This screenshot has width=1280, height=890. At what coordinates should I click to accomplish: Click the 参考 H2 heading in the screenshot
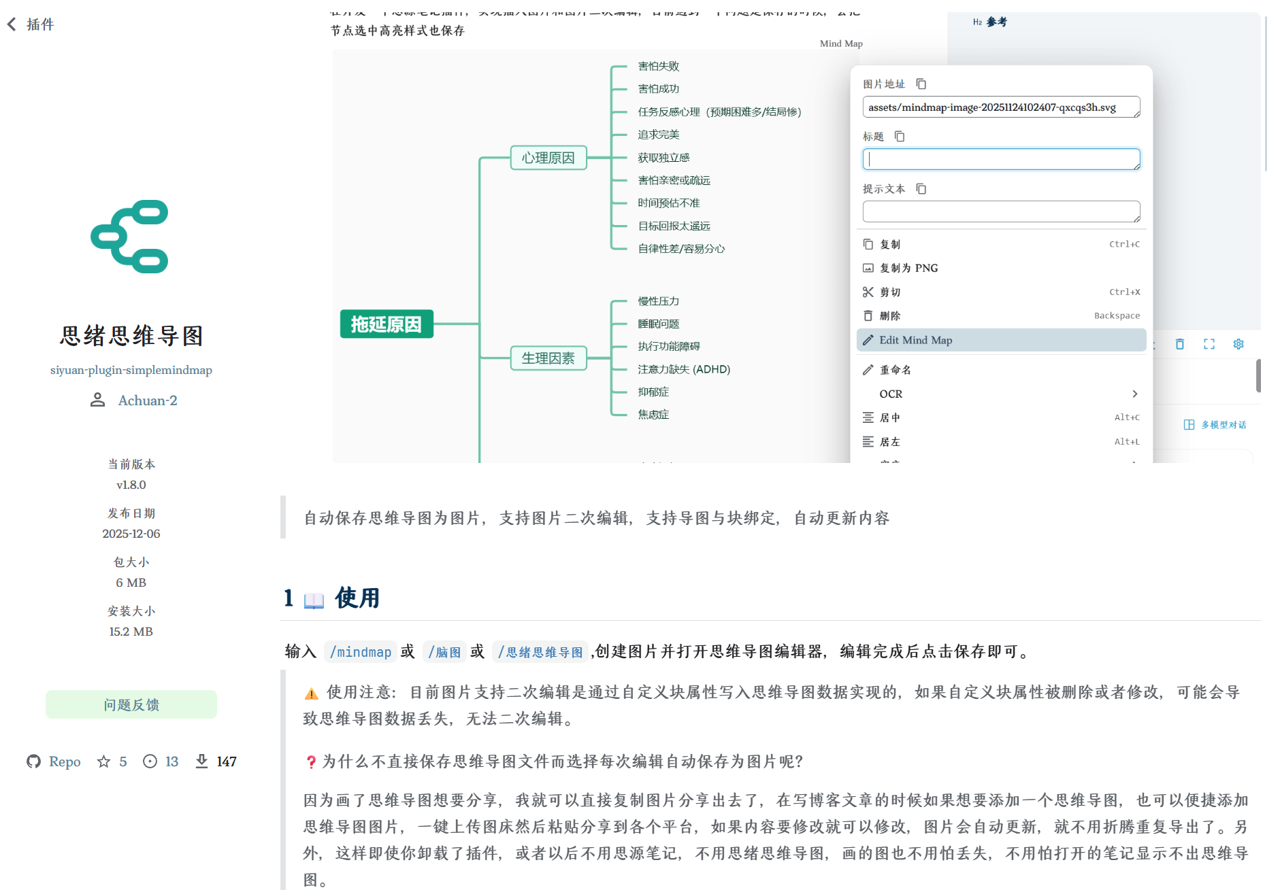click(x=996, y=22)
